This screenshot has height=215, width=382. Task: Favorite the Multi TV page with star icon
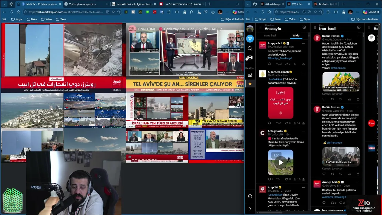click(119, 12)
